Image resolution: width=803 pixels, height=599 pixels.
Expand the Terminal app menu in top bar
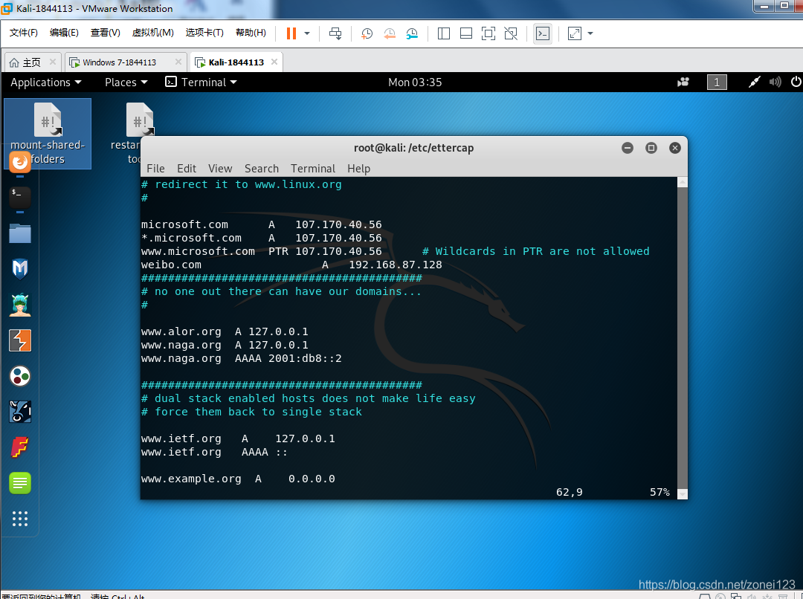pos(201,82)
